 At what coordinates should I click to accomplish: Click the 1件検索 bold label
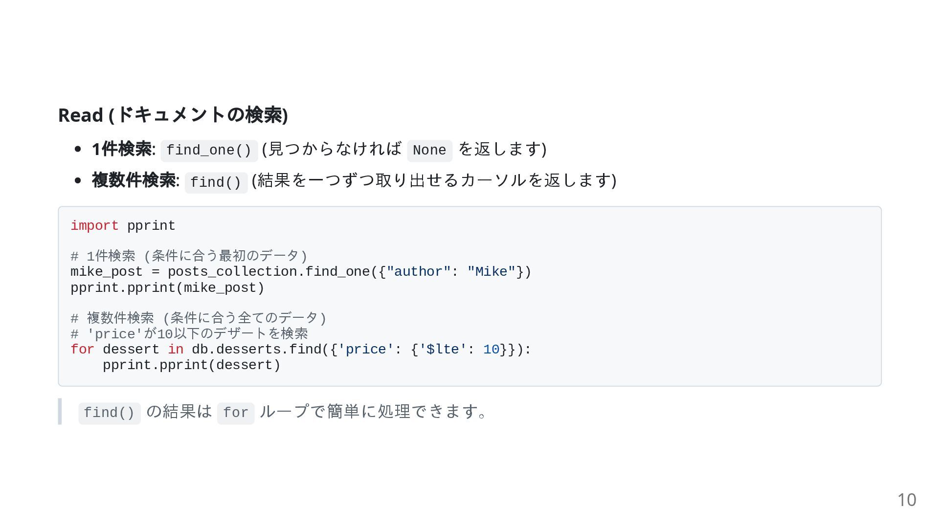(x=122, y=149)
